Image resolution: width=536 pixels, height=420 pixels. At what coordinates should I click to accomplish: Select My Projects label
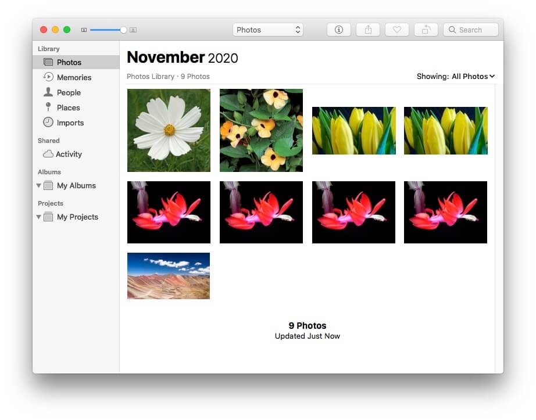pyautogui.click(x=77, y=217)
